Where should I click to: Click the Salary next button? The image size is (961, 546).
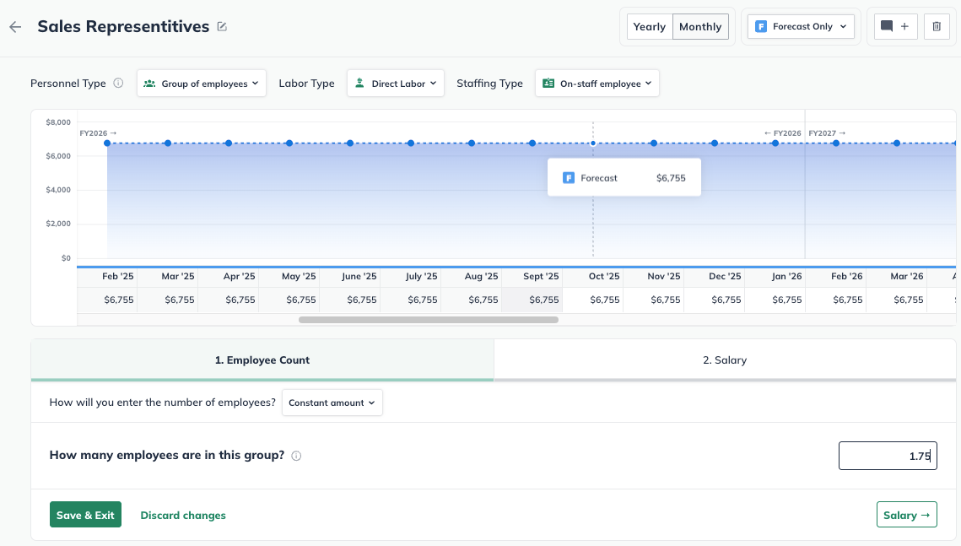click(906, 515)
